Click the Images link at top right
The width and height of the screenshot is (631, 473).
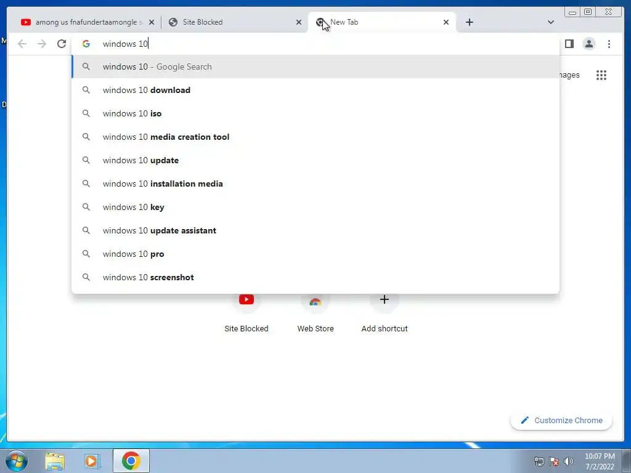click(x=569, y=75)
